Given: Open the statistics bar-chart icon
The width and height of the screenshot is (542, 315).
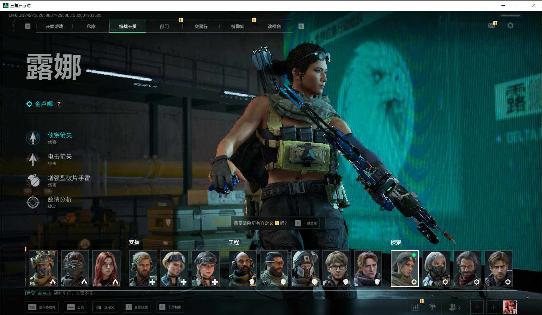Looking at the screenshot, I should coord(415,307).
